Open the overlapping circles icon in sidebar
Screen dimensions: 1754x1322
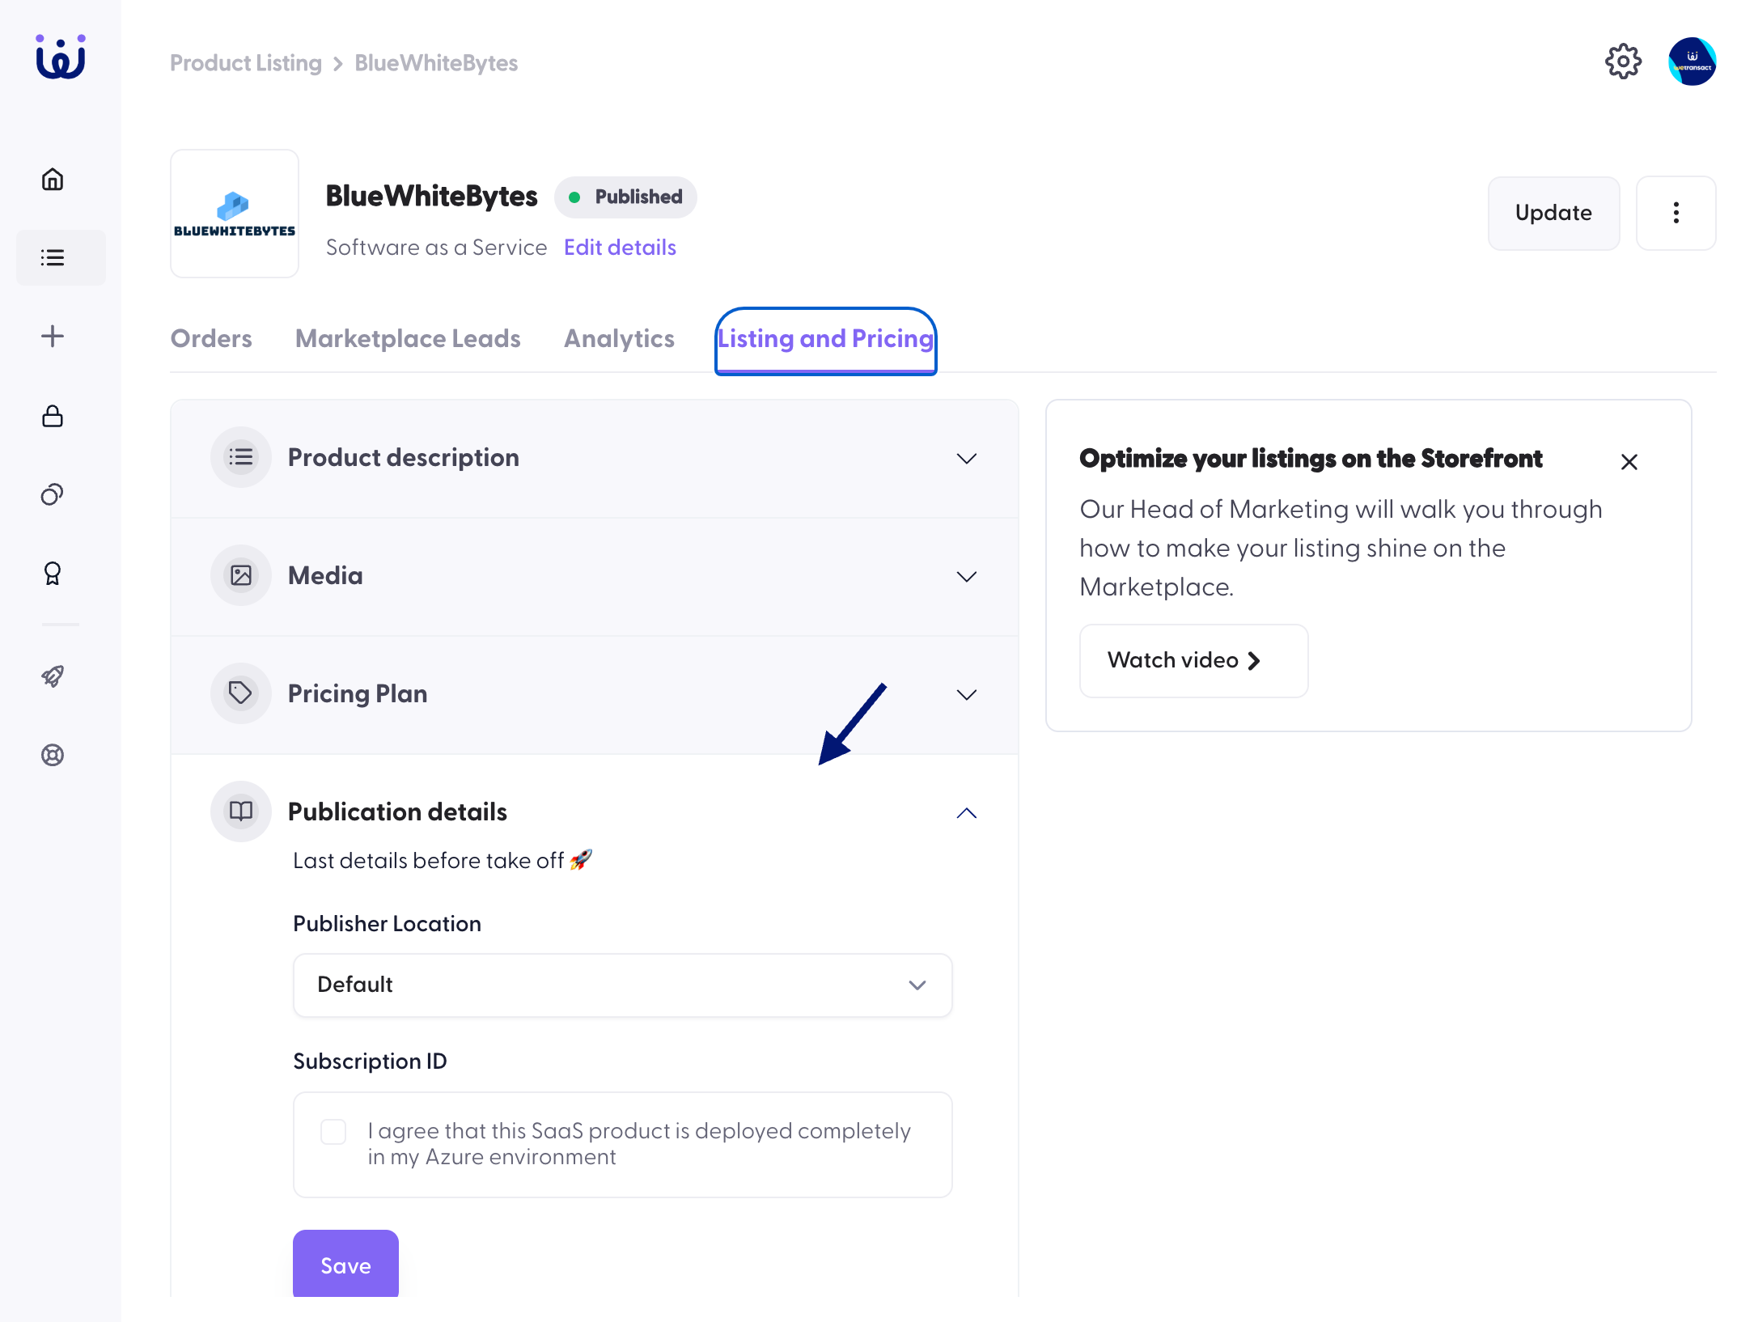coord(53,494)
